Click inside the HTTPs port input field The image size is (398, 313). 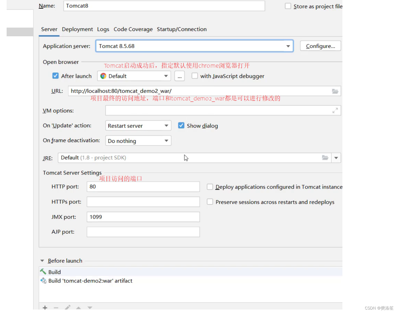143,201
